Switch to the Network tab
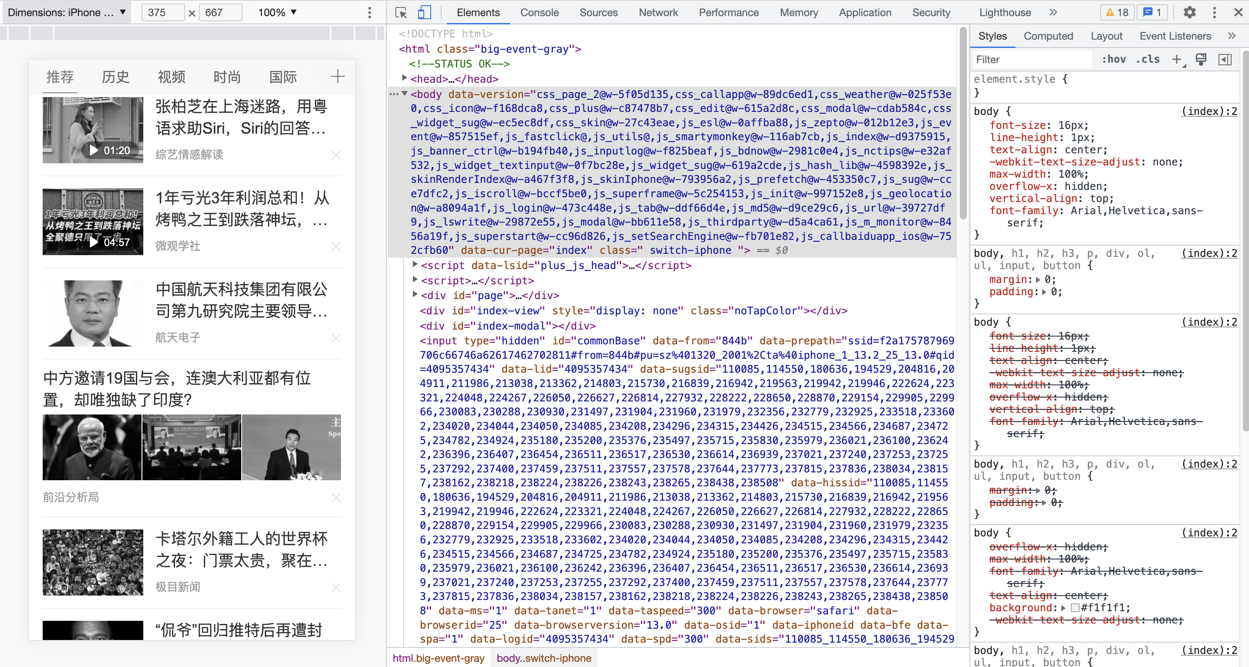This screenshot has width=1249, height=667. pos(658,13)
